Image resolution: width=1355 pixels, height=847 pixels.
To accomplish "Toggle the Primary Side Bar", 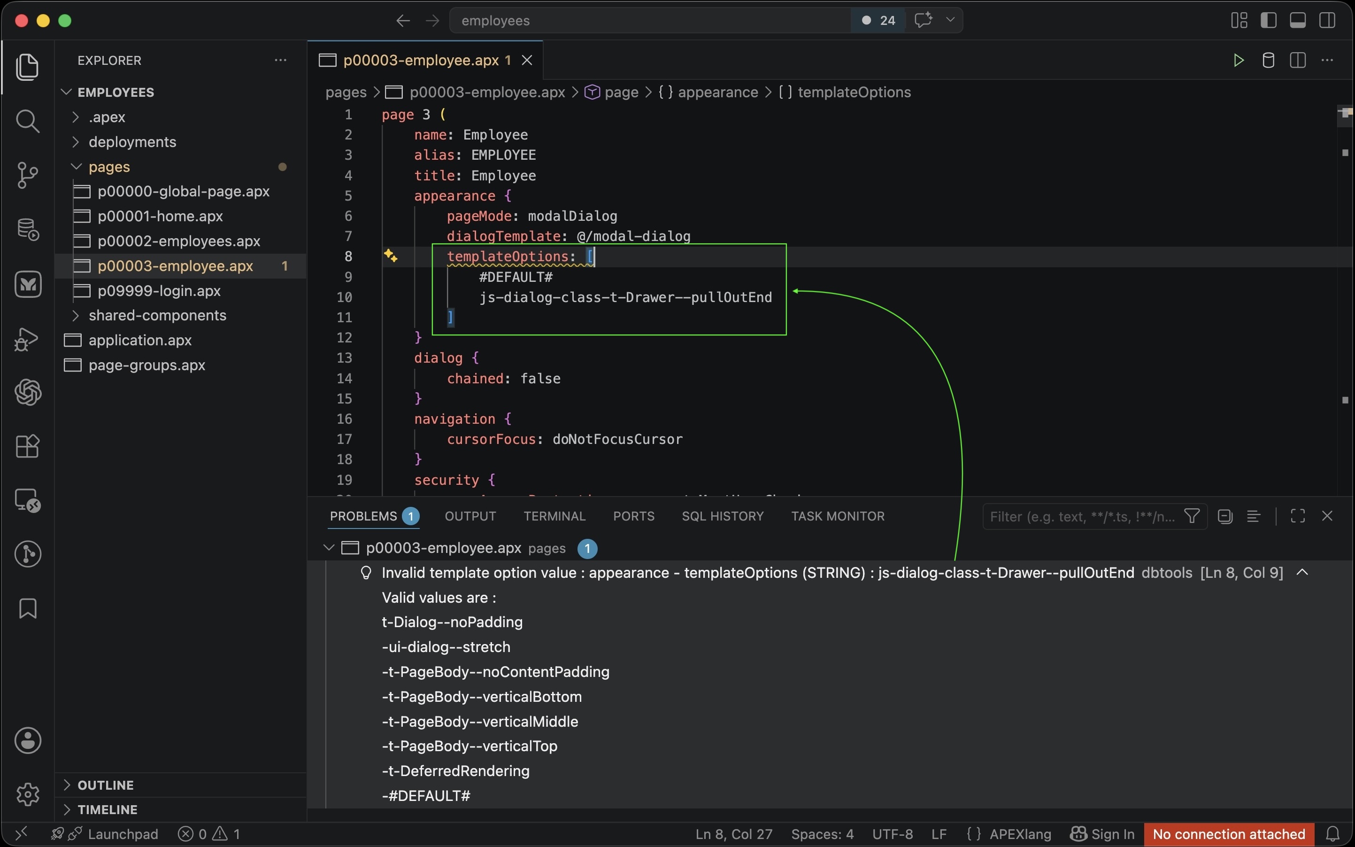I will (x=1268, y=21).
